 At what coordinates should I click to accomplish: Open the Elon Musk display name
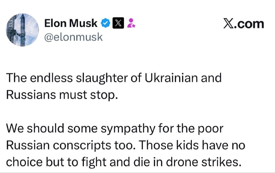pyautogui.click(x=71, y=23)
